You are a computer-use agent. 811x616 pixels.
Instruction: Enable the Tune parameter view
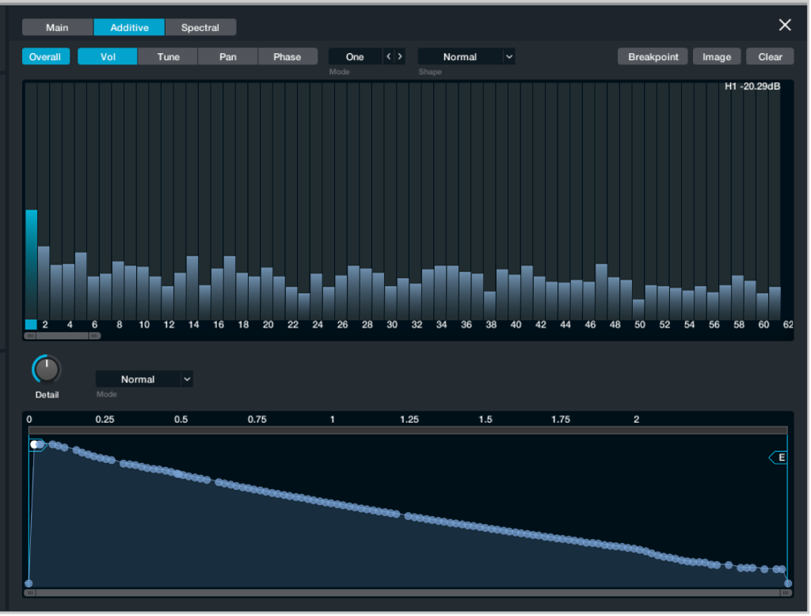click(x=168, y=57)
